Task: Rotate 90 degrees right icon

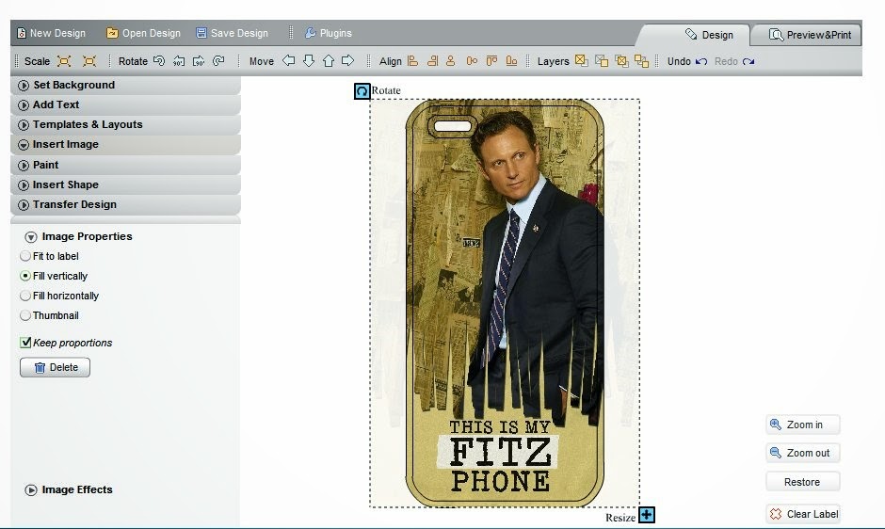Action: point(199,61)
